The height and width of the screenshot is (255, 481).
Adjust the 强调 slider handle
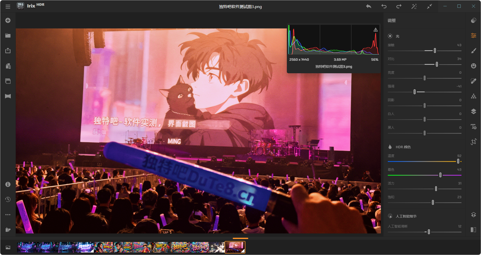[x=414, y=92]
